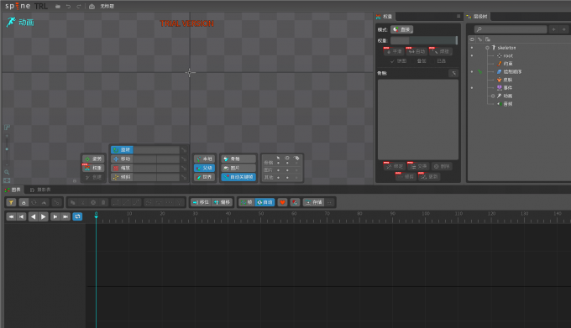Jump to last frame of timeline
Viewport: 571px width, 328px height.
pyautogui.click(x=65, y=216)
